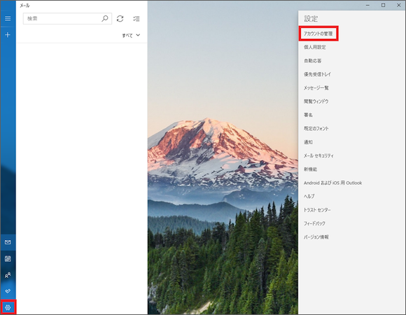Focus the 検索 search field
The image size is (406, 315).
pos(67,19)
